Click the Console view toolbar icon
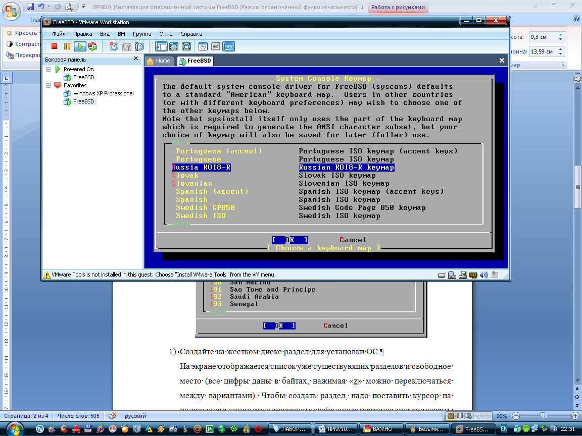Screen dimensions: 582x436 (x=229, y=46)
